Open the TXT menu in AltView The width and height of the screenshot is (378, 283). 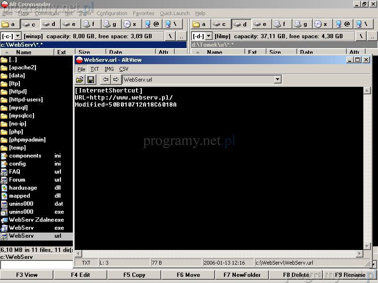pyautogui.click(x=94, y=69)
